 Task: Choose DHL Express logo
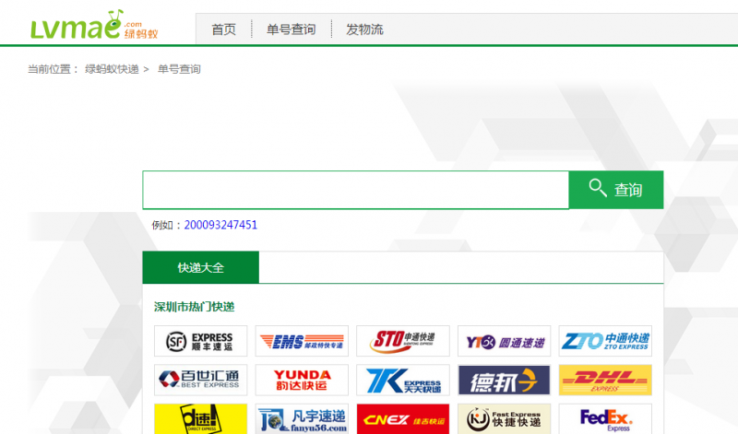[x=605, y=380]
